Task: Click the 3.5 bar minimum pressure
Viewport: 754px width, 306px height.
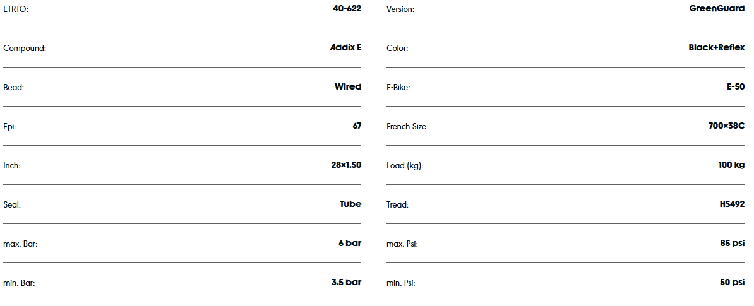Action: 346,283
